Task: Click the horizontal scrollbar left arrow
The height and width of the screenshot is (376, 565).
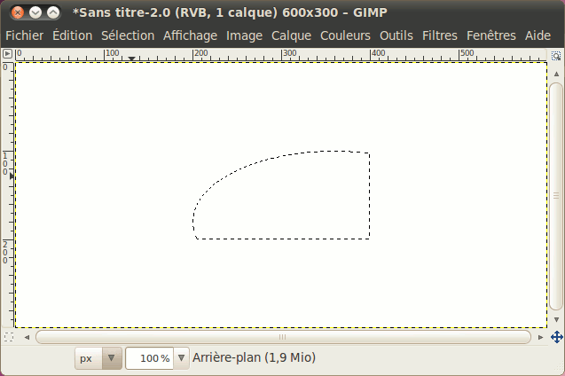Action: (x=27, y=338)
